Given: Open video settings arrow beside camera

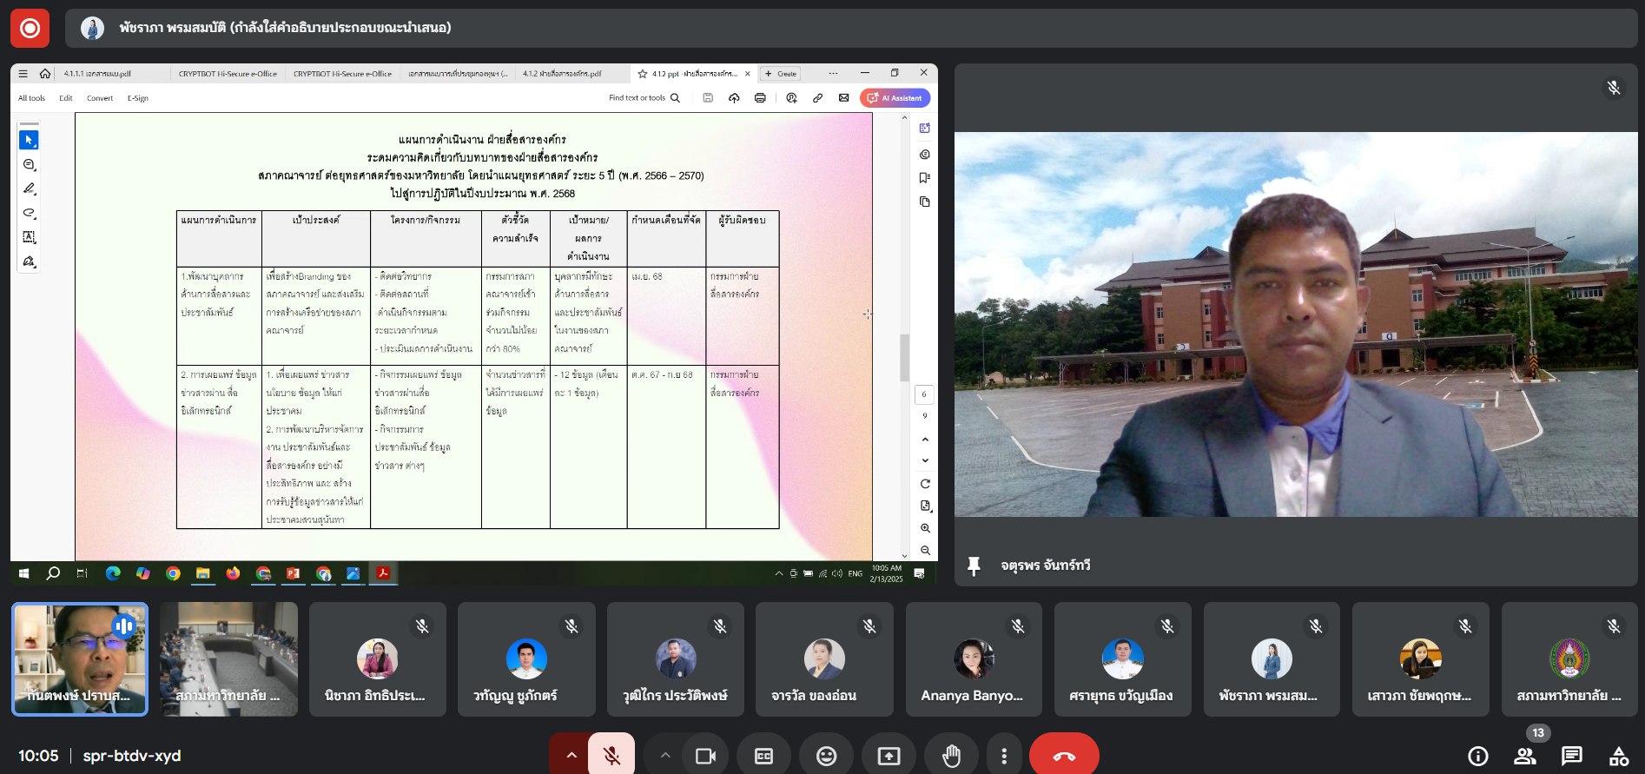Looking at the screenshot, I should click(x=665, y=756).
